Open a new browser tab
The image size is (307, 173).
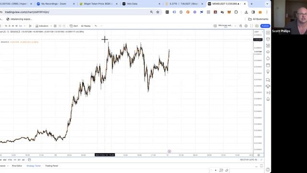(251, 4)
